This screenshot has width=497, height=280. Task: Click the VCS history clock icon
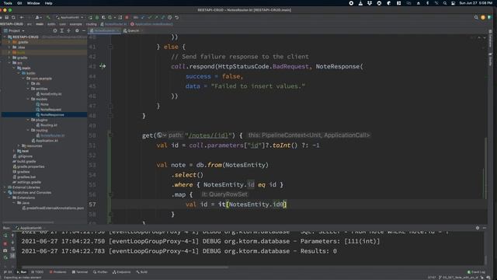tap(170, 17)
